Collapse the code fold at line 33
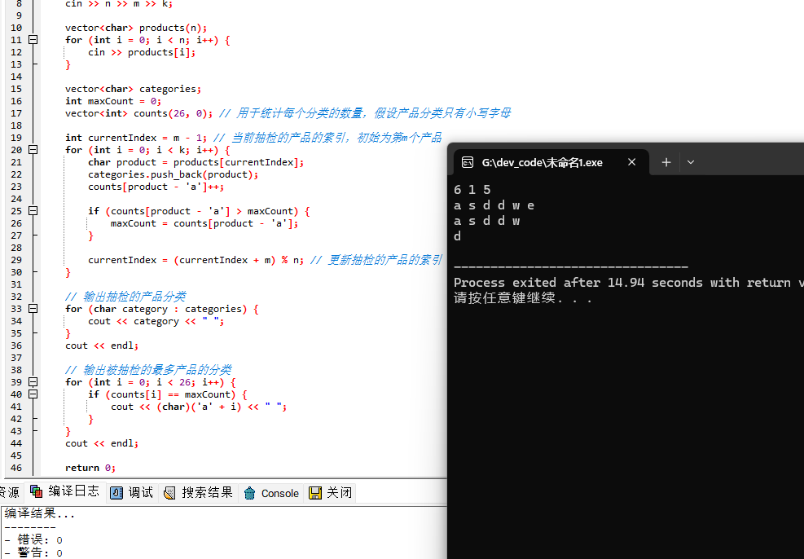Screen dimensions: 804x559 click(33, 309)
